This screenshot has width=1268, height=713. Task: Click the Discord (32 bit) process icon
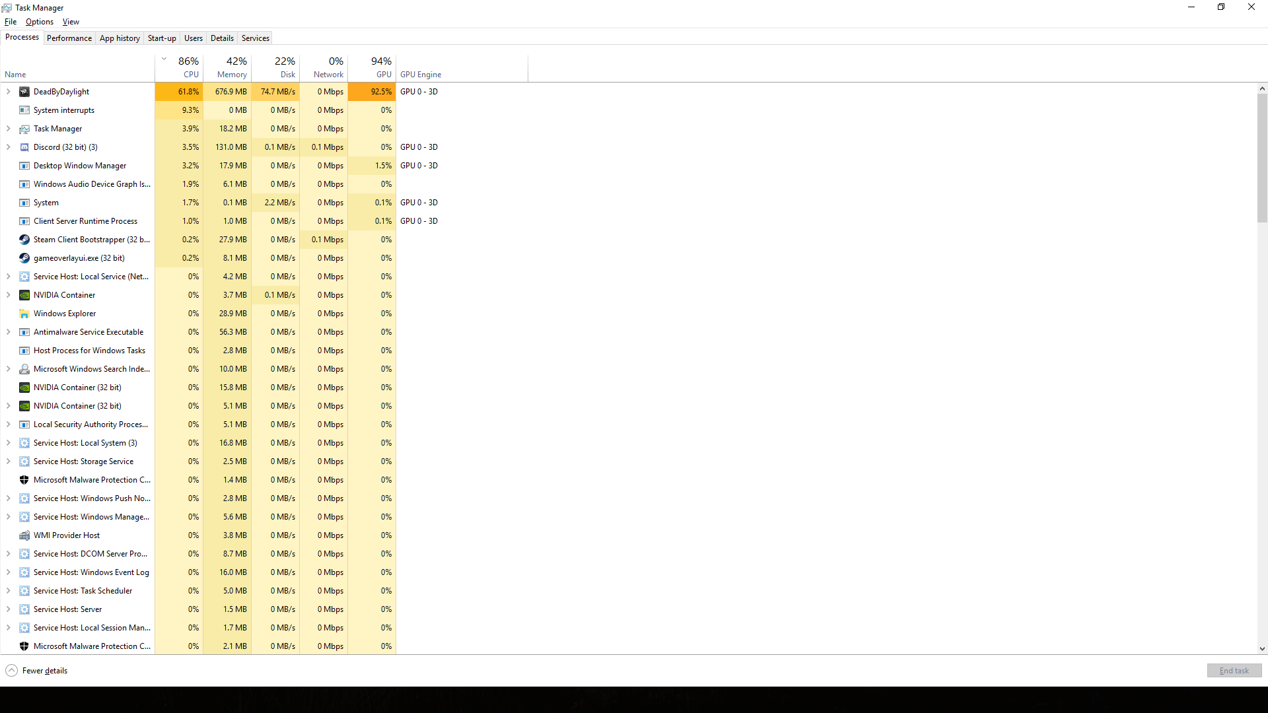pos(24,147)
